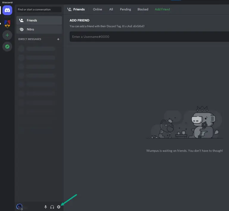Image resolution: width=229 pixels, height=211 pixels.
Task: Open Nitro in the sidebar
Action: 39,29
